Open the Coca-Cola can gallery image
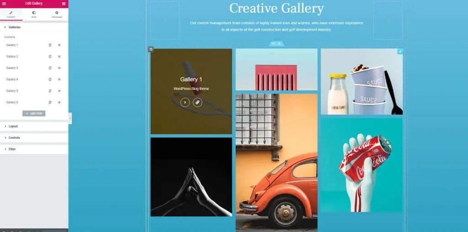 pyautogui.click(x=362, y=165)
